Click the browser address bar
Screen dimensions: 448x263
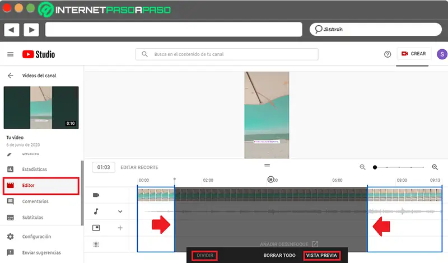[174, 30]
